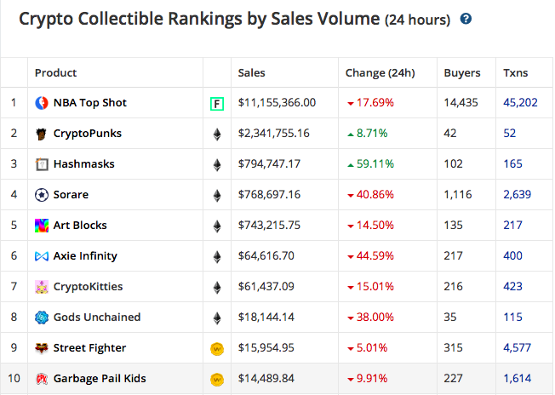The width and height of the screenshot is (555, 395).
Task: Click the Axie Infinity logo icon
Action: [42, 256]
